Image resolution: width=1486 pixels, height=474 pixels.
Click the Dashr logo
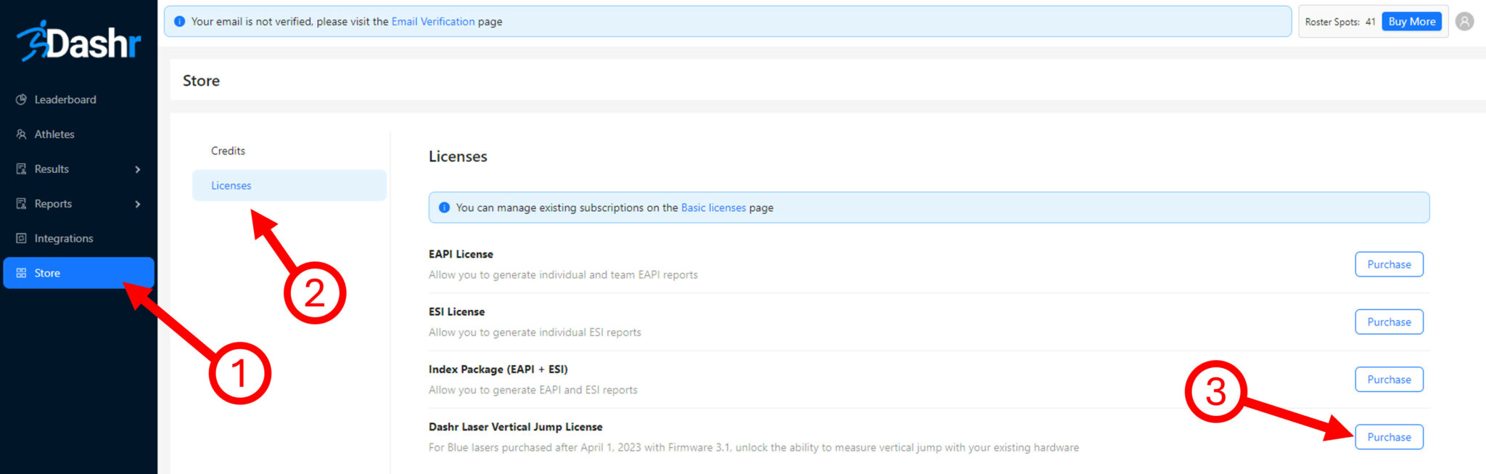coord(78,42)
